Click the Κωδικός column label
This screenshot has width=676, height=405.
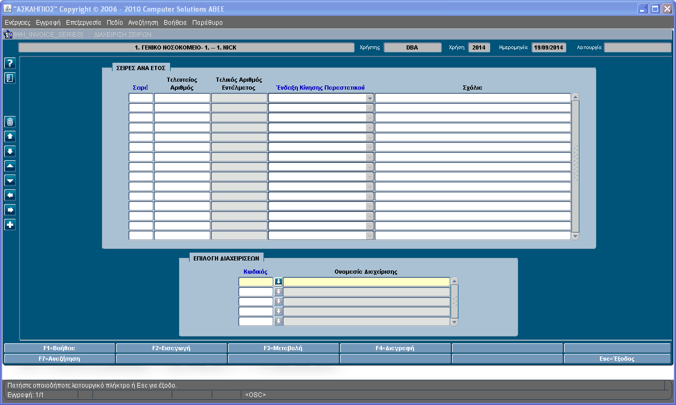coord(256,272)
